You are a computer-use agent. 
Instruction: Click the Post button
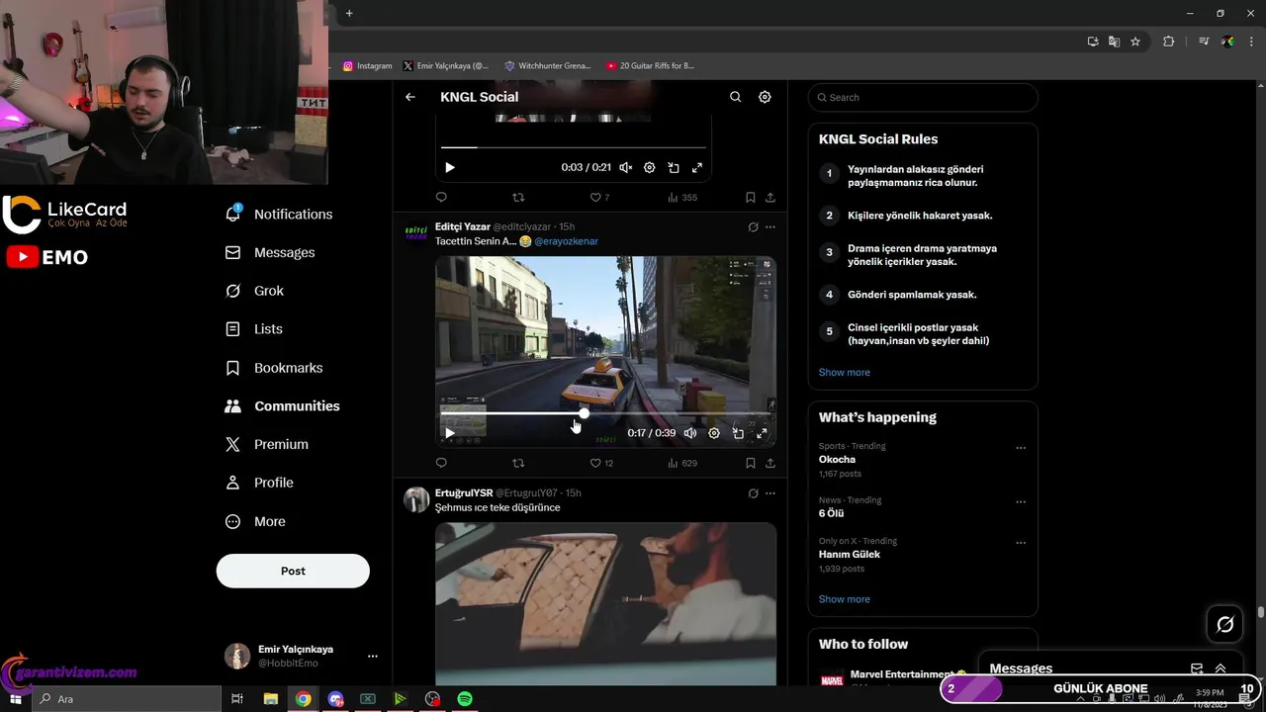(293, 571)
